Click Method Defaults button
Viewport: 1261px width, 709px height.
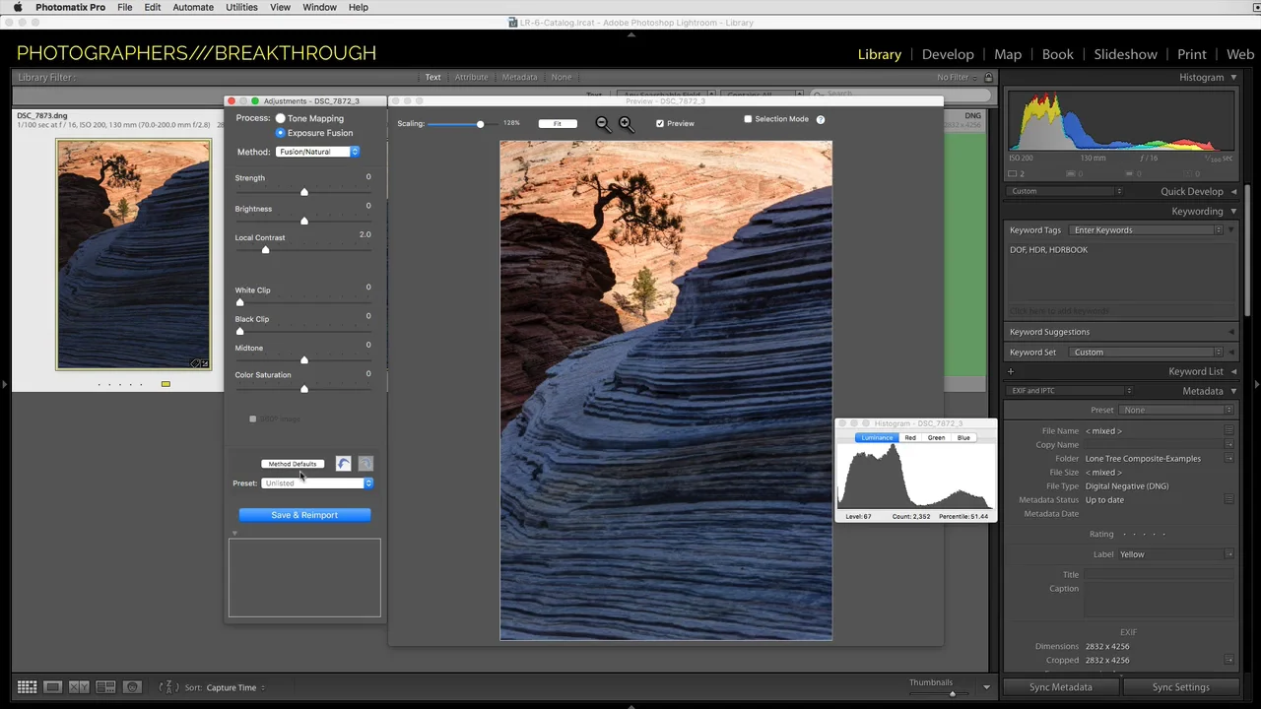293,464
